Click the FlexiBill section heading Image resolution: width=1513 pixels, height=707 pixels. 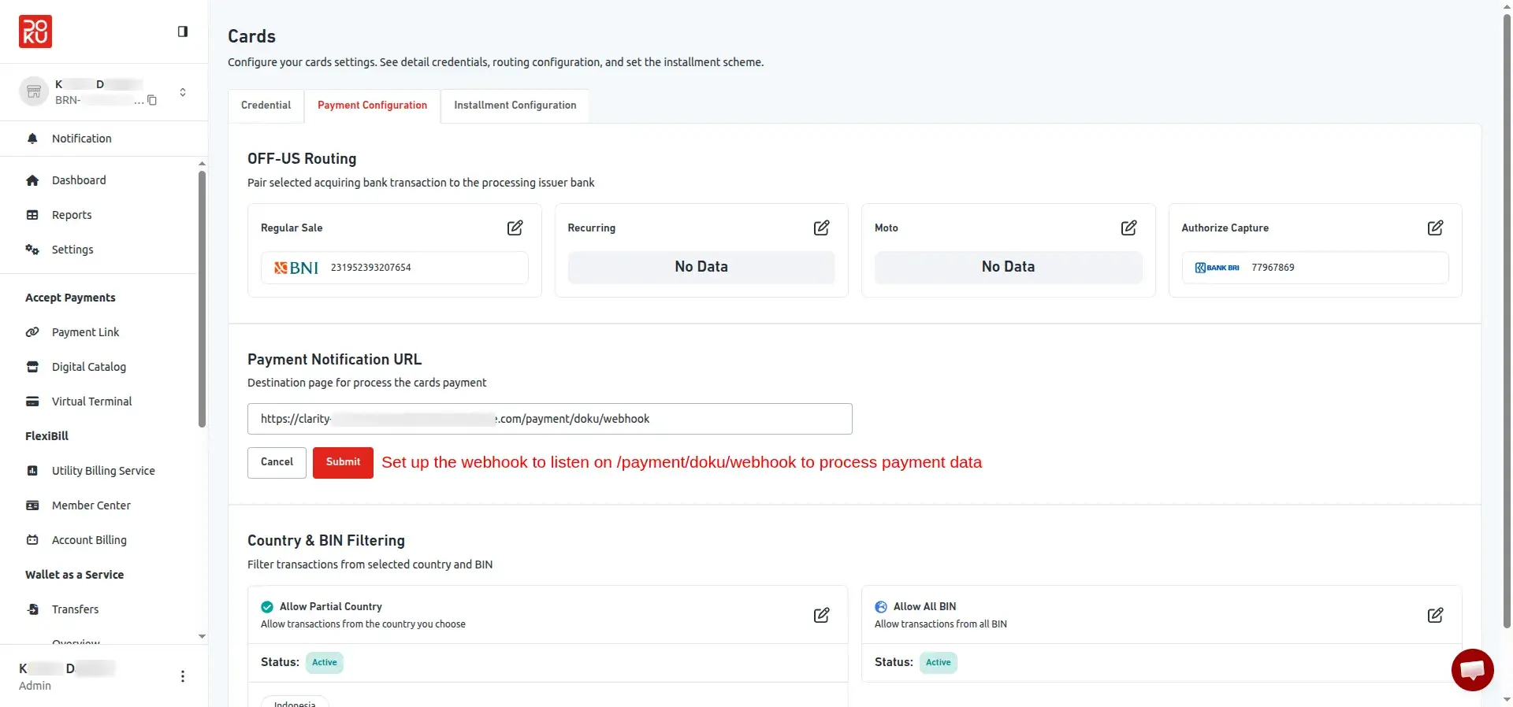46,436
